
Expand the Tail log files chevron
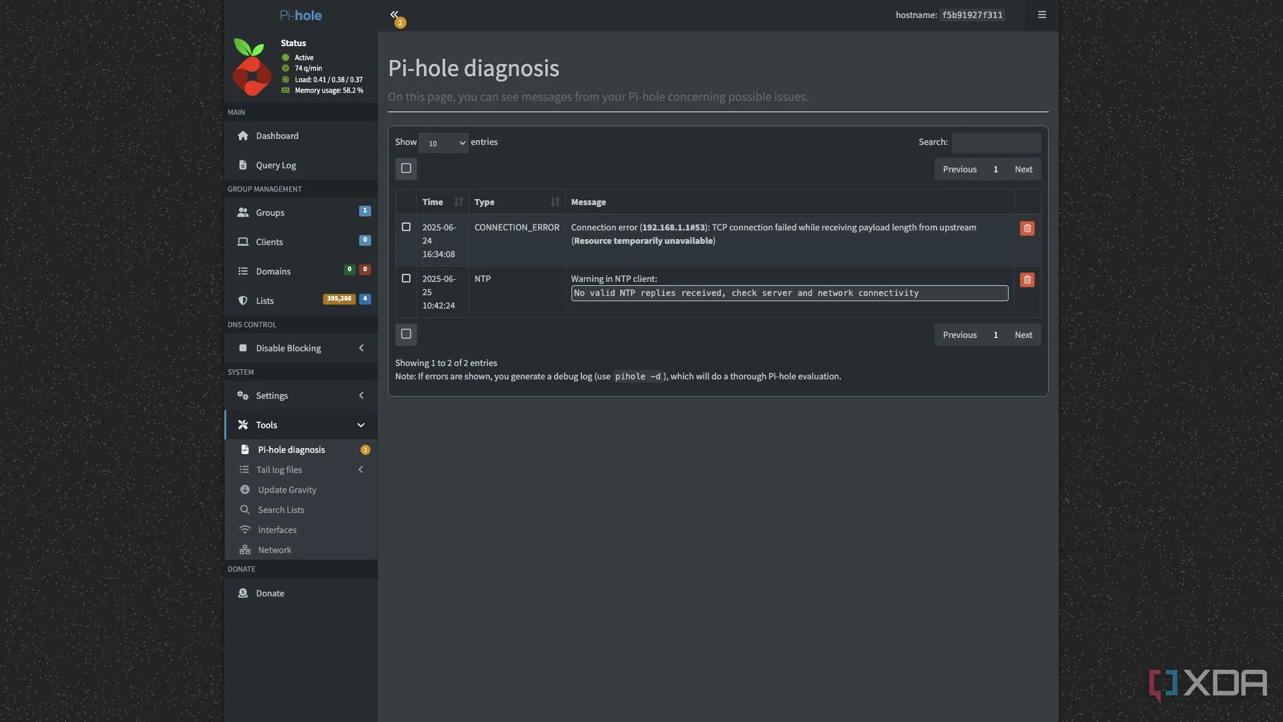pyautogui.click(x=361, y=470)
